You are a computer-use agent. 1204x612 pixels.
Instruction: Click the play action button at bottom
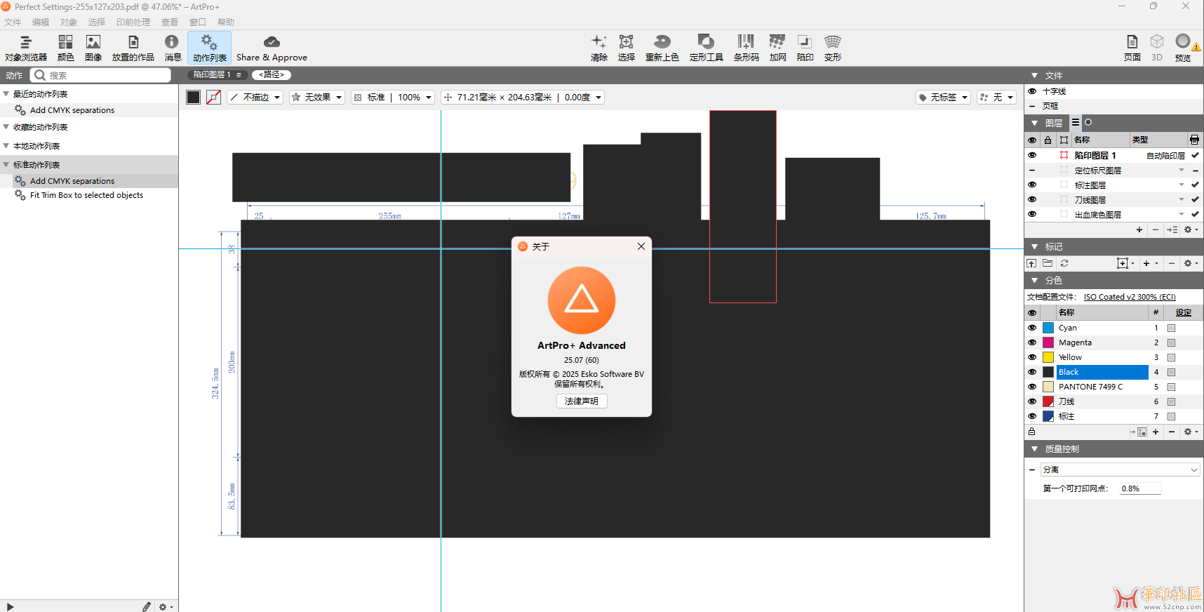point(10,606)
